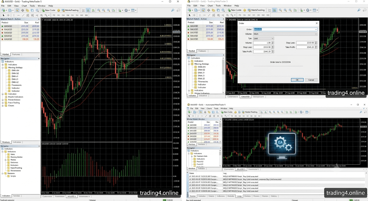Open the Help menu in Automated MetaTrader window

coord(231,109)
